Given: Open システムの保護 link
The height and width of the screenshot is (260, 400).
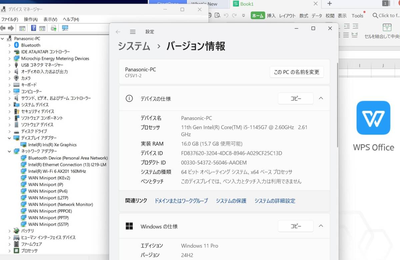Looking at the screenshot, I should [231, 201].
